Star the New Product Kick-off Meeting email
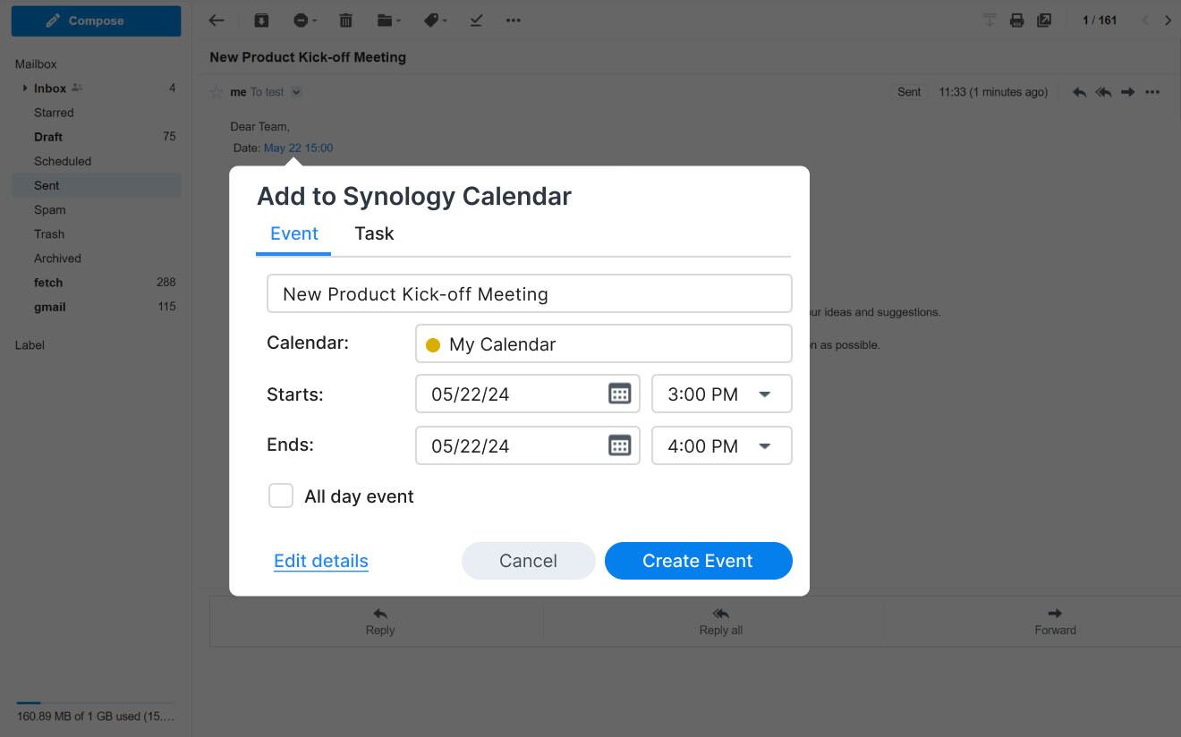Image resolution: width=1181 pixels, height=737 pixels. [x=216, y=92]
